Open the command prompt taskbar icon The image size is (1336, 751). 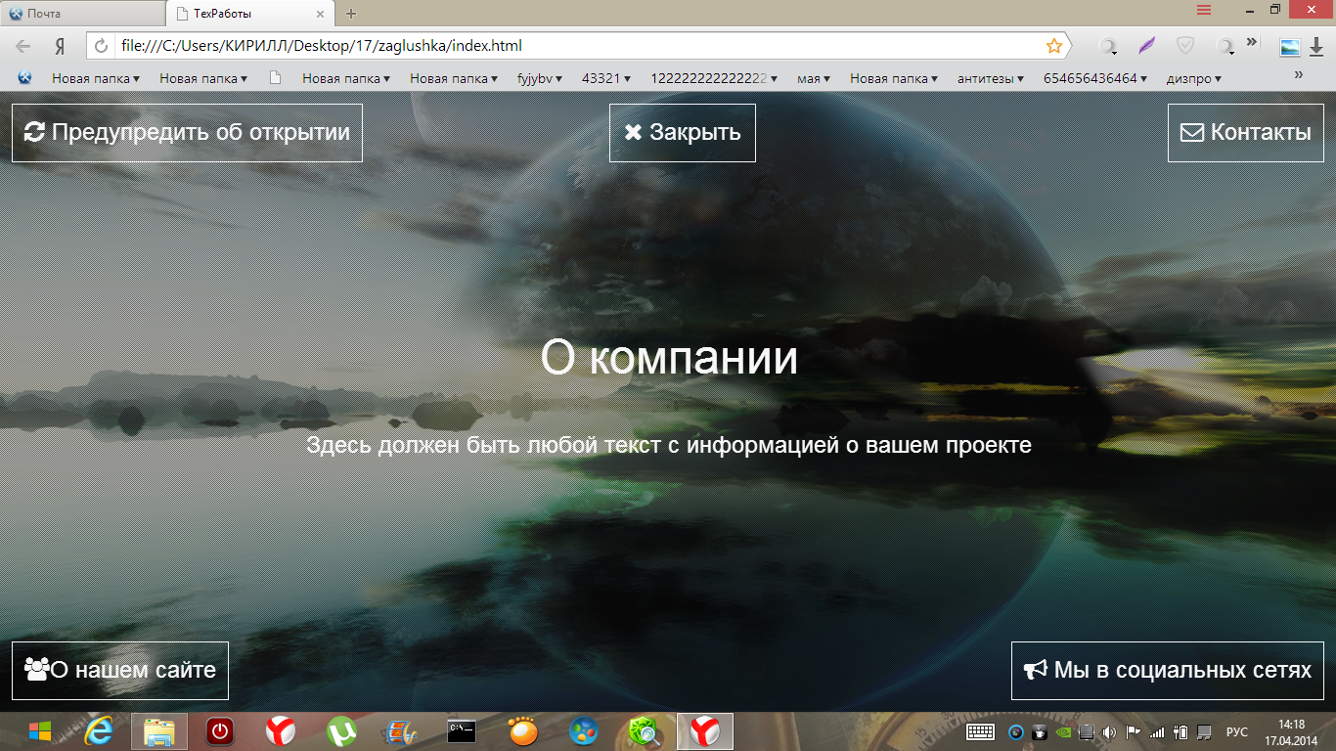tap(462, 730)
